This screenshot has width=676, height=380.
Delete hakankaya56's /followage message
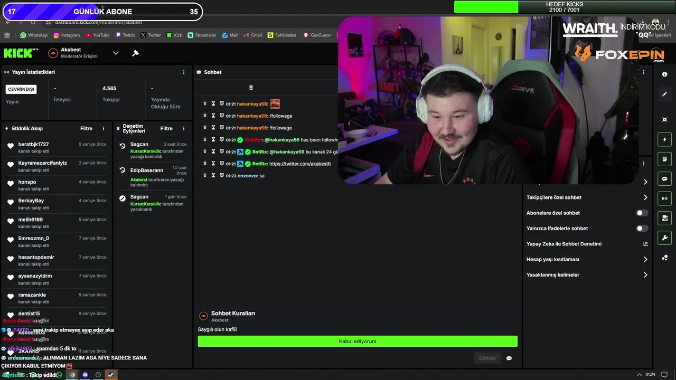tap(205, 116)
